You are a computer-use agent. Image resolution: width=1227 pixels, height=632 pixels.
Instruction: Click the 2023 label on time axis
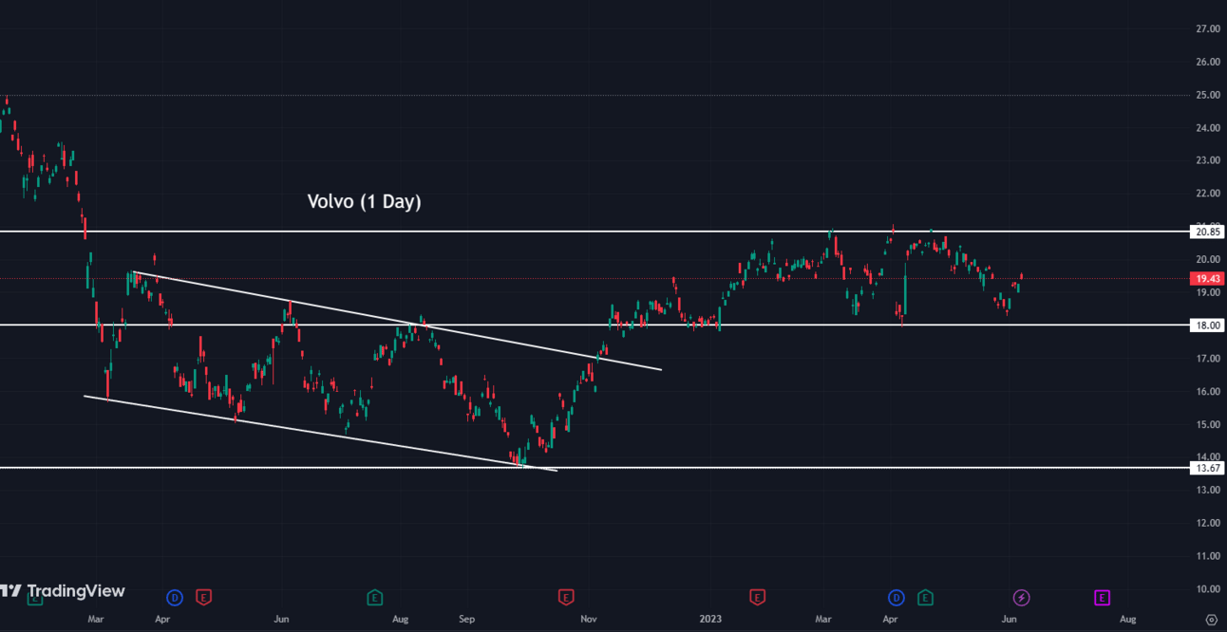pyautogui.click(x=710, y=619)
